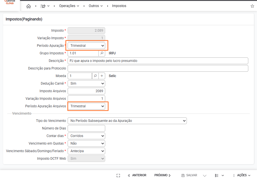Go to next record with Próximo

(162, 175)
